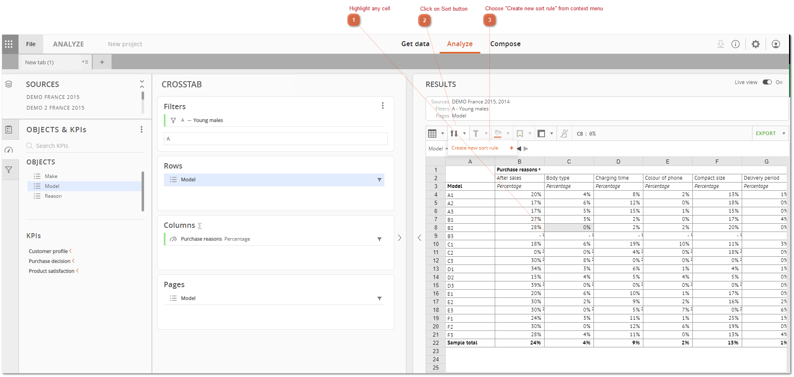Click the download icon in header
Image resolution: width=794 pixels, height=377 pixels.
721,44
